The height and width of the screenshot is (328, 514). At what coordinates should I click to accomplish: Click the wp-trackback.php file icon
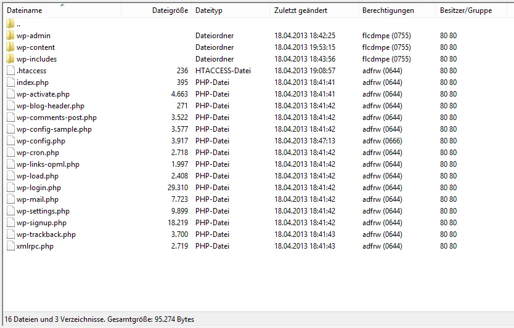(x=11, y=234)
